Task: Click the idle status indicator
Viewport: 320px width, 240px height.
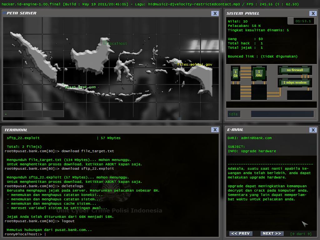Action: (234, 114)
